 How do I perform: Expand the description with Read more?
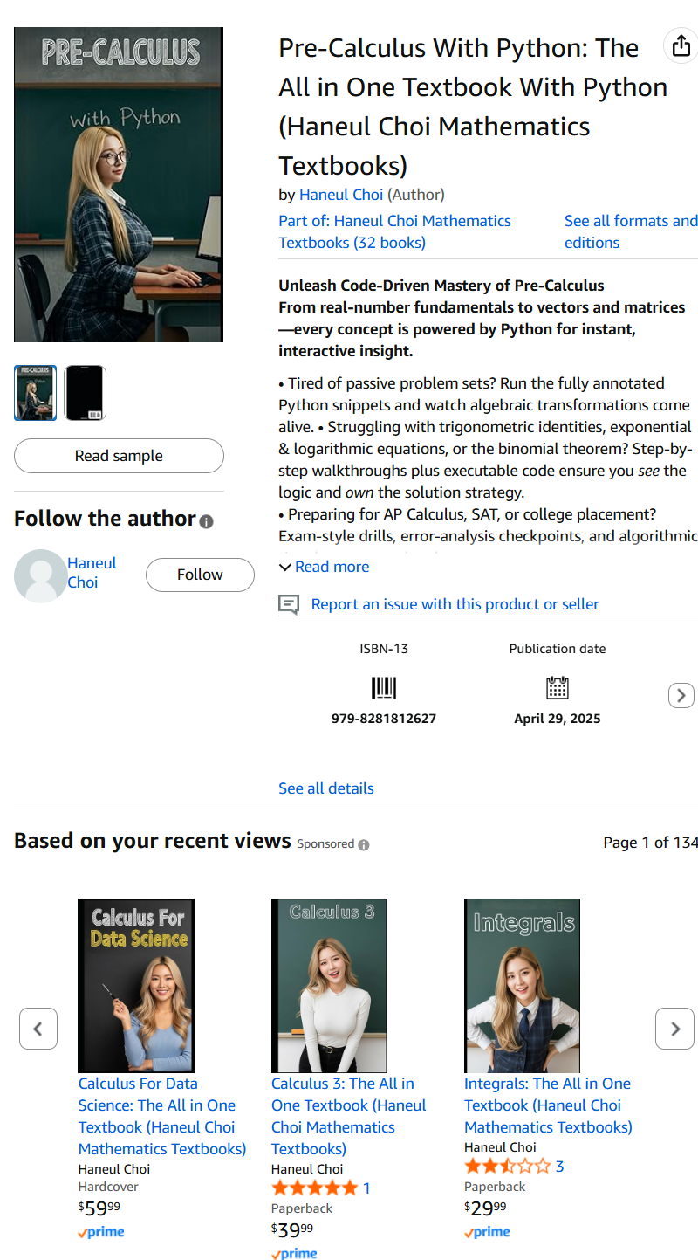tap(324, 567)
